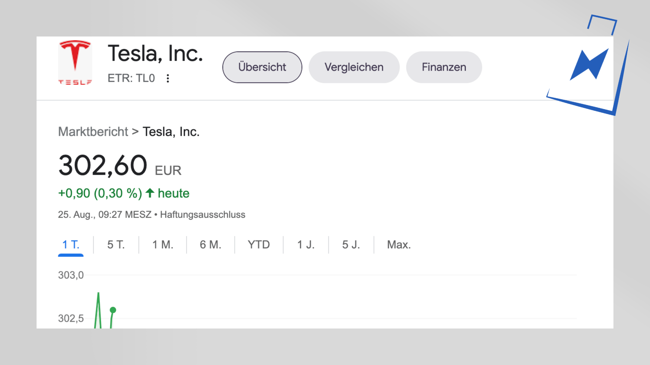Select the 1 T. chart range tab

[x=71, y=244]
